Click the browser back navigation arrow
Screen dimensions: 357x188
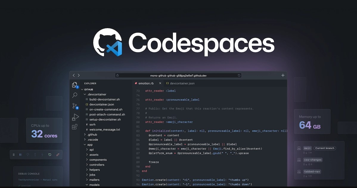[74, 75]
